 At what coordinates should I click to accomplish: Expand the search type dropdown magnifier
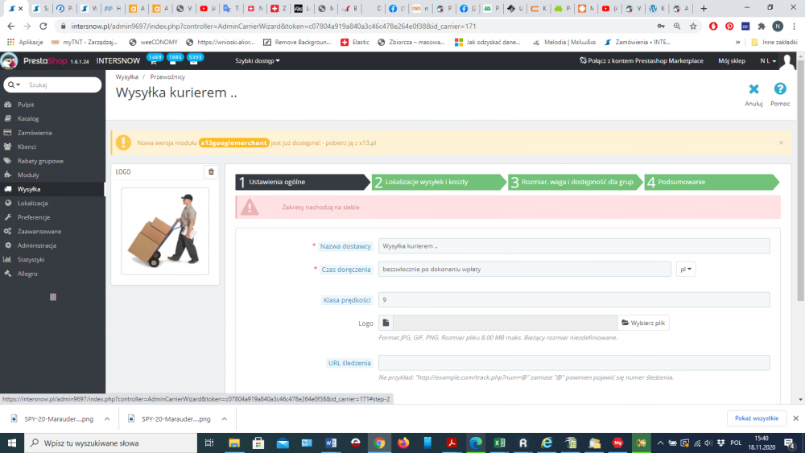pyautogui.click(x=14, y=84)
